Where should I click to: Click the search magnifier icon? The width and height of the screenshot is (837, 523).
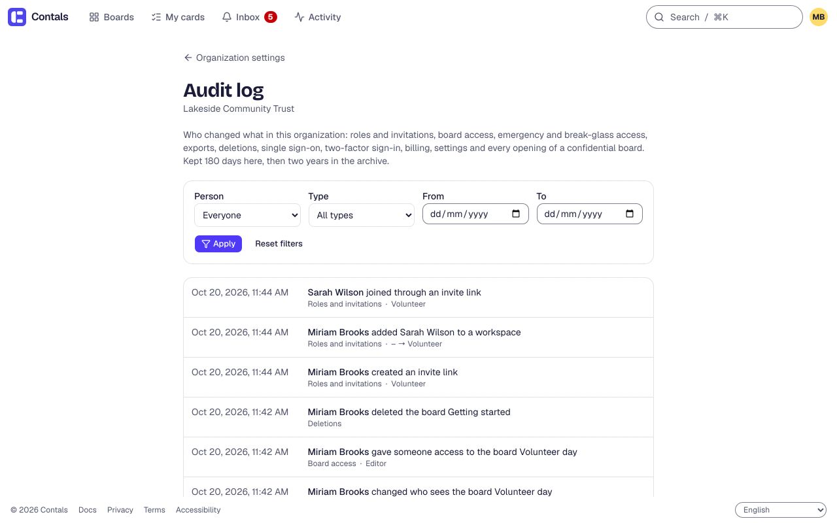point(659,17)
